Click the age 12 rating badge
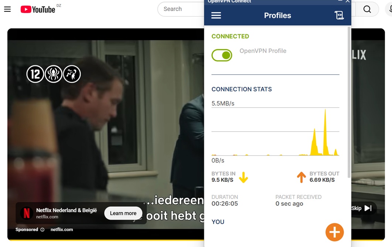 (35, 74)
